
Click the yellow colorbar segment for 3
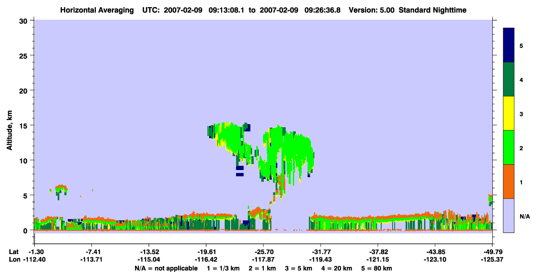click(x=509, y=113)
